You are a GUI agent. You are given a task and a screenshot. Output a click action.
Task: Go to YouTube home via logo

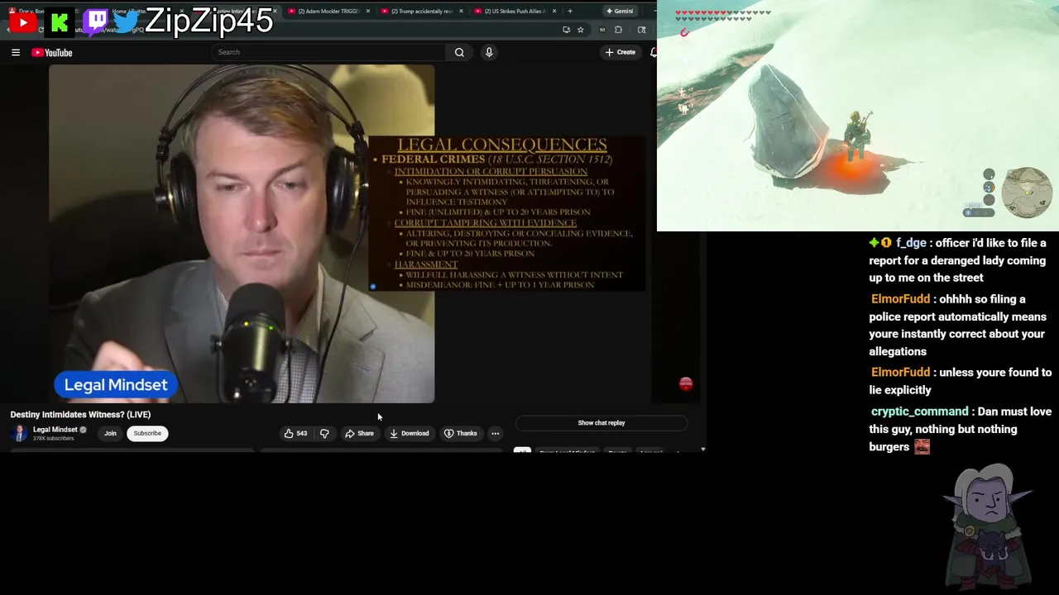[x=52, y=53]
